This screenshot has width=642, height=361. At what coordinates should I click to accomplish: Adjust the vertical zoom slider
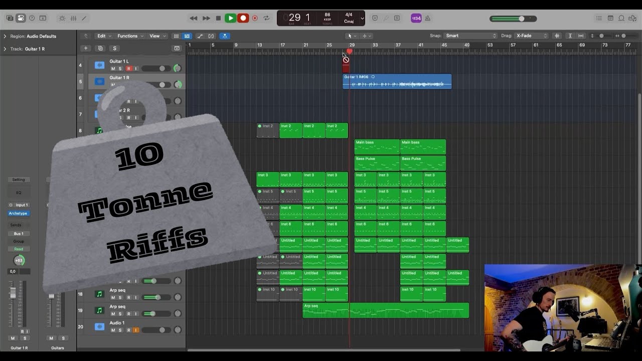click(601, 36)
